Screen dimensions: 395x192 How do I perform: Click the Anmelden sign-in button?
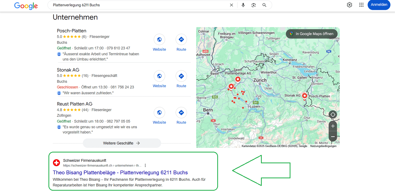pyautogui.click(x=379, y=5)
